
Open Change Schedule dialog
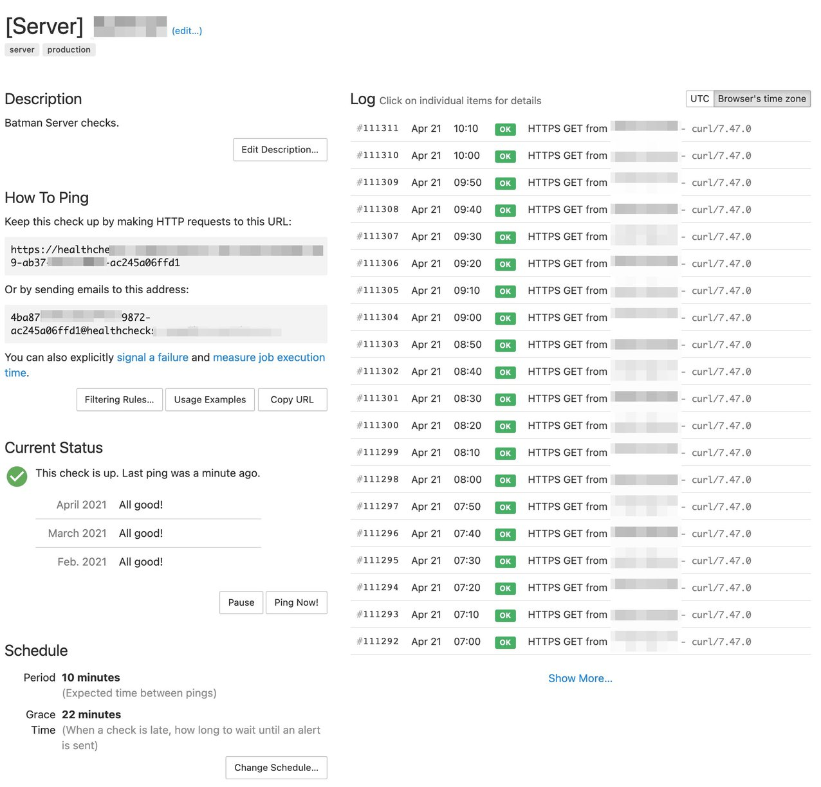[x=276, y=768]
